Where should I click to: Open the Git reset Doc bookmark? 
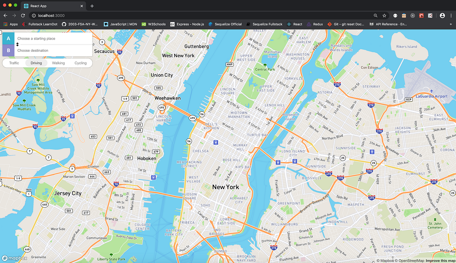click(x=346, y=24)
